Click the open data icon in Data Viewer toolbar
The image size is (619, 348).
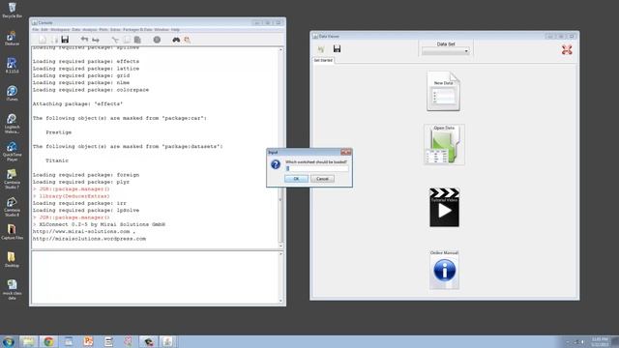[x=321, y=49]
